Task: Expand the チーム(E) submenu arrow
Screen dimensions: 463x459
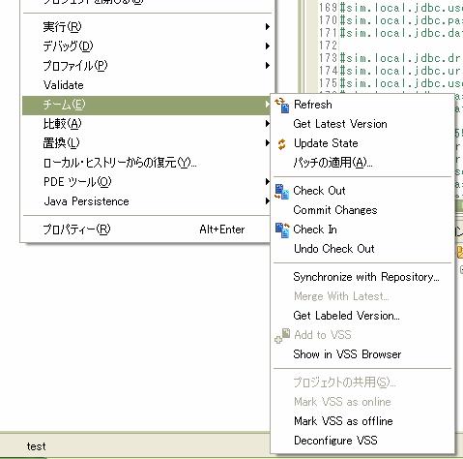Action: click(x=267, y=105)
